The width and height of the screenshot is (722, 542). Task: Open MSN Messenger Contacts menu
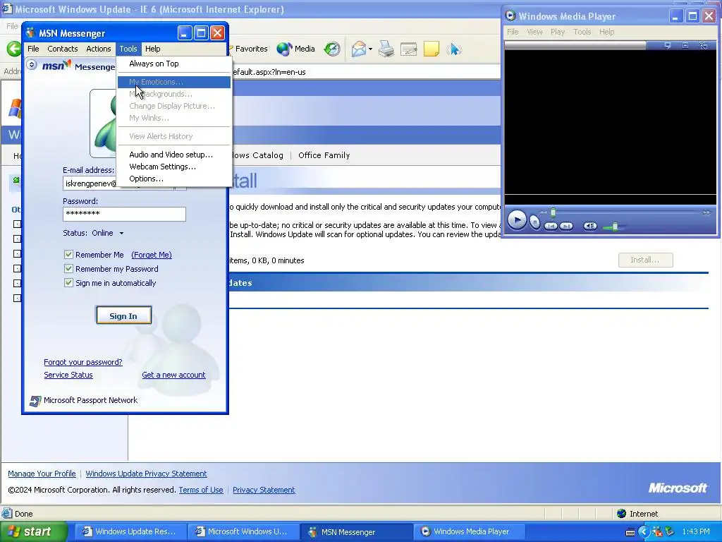pos(63,49)
